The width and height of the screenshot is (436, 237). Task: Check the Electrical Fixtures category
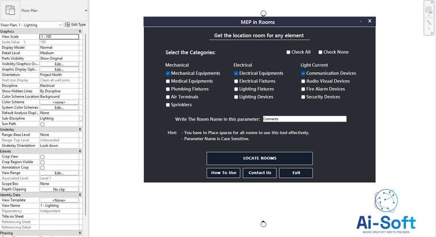coord(236,81)
